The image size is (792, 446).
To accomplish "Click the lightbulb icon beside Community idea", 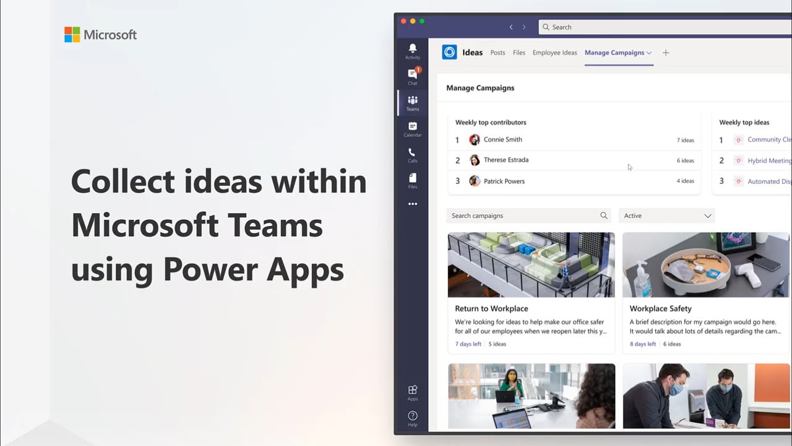I will pos(738,140).
